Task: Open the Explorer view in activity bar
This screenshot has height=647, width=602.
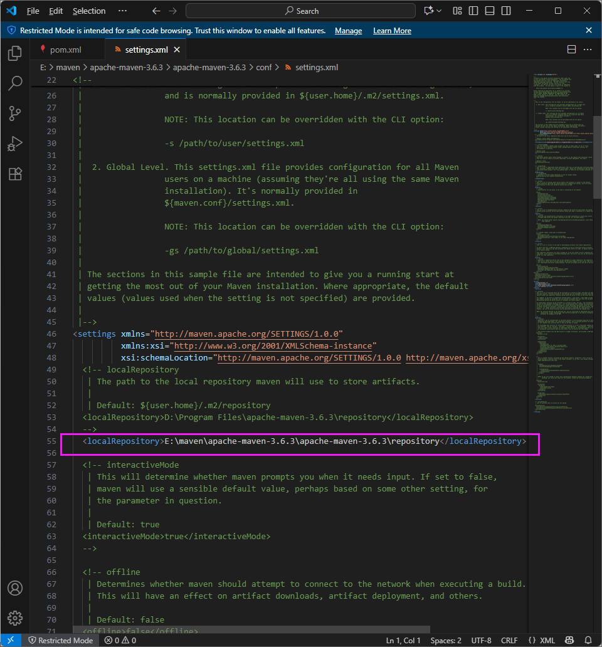Action: pos(15,53)
